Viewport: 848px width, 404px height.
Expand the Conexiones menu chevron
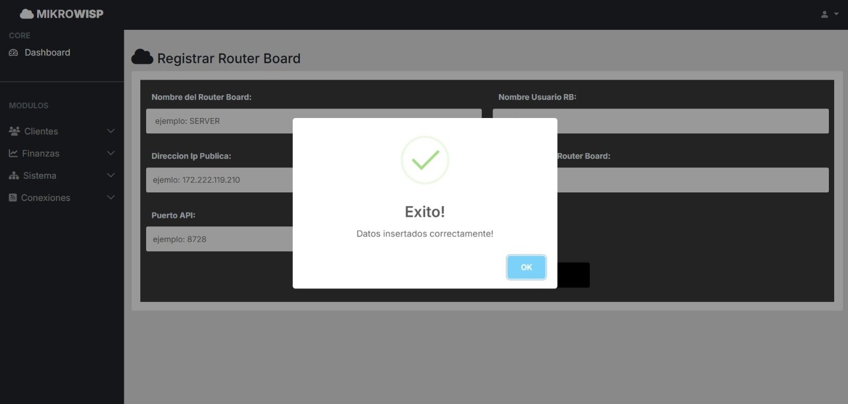[x=111, y=198]
